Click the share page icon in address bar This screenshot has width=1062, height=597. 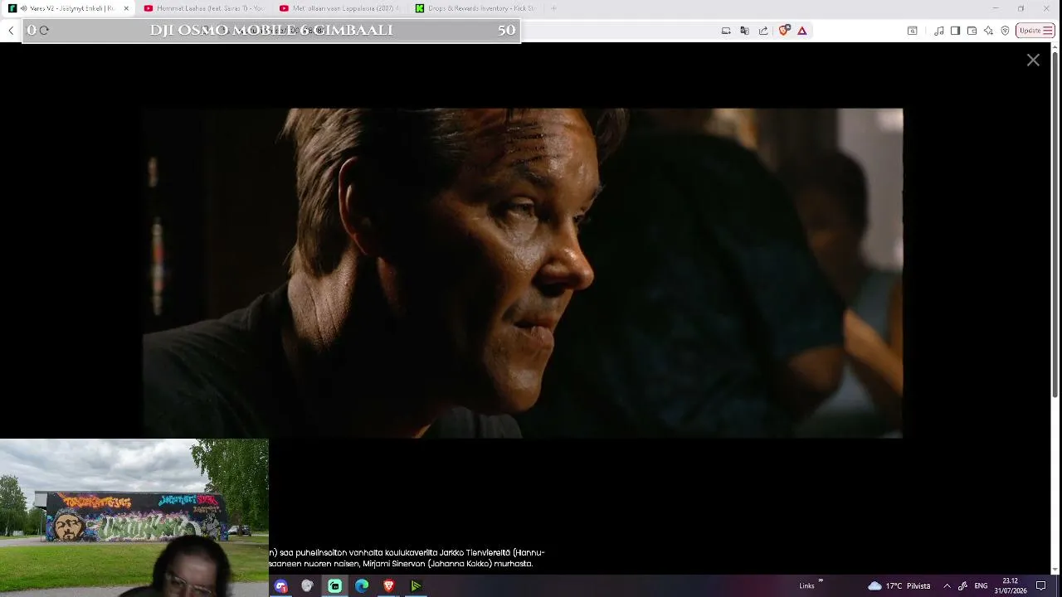pyautogui.click(x=763, y=31)
